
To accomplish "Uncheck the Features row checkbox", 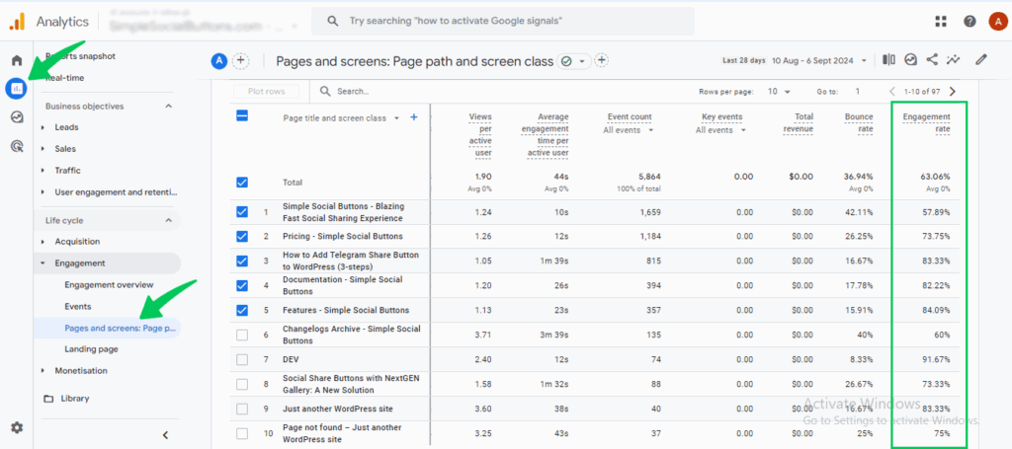I will click(242, 310).
